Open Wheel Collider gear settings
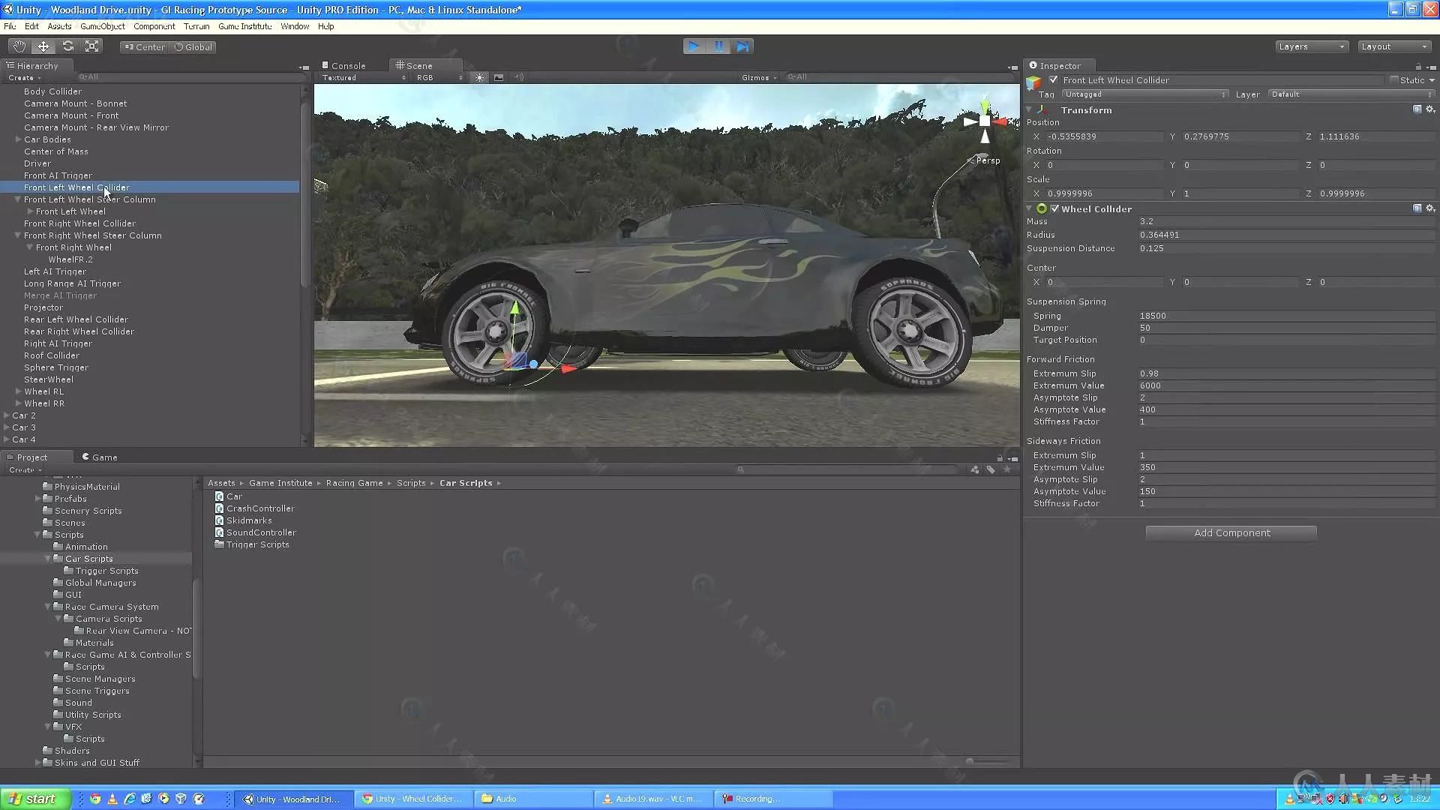This screenshot has width=1440, height=810. click(1429, 208)
